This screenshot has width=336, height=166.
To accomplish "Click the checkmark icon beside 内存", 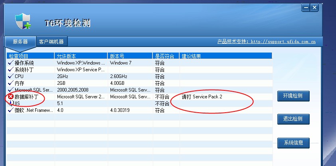I will coord(11,83).
